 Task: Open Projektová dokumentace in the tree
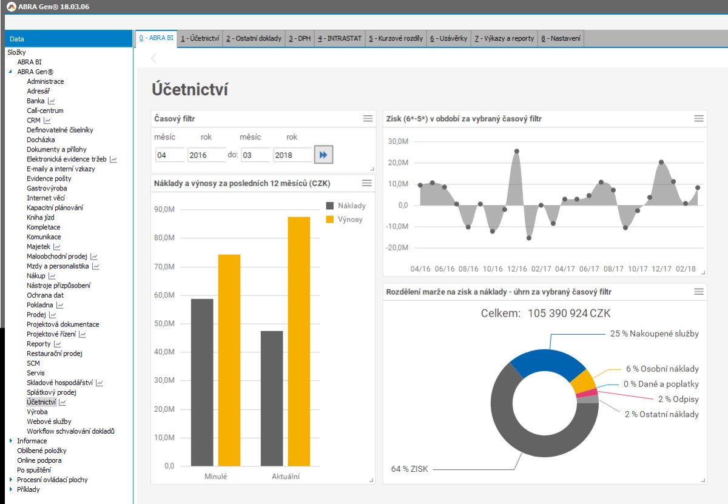coord(63,324)
